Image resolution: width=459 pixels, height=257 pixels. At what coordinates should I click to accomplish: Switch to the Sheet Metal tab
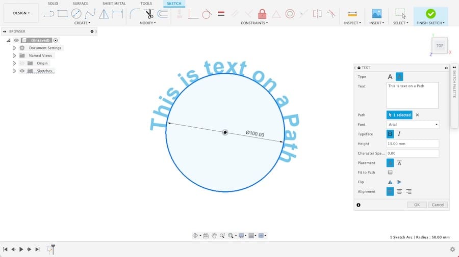coord(114,4)
